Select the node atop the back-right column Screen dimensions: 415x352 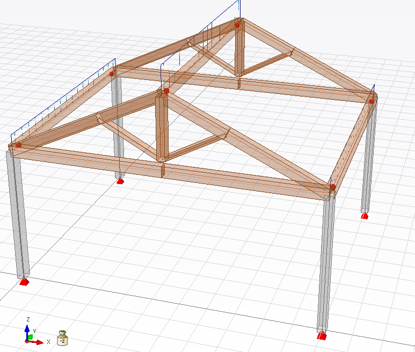pos(371,101)
